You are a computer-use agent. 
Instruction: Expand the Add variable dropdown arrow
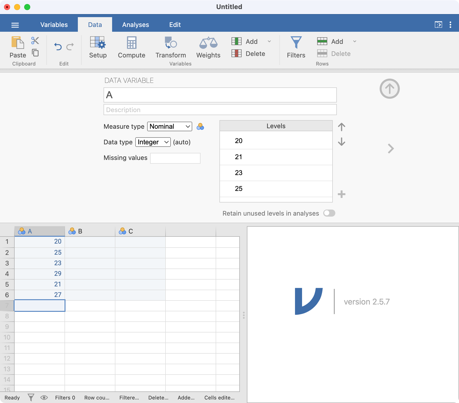[x=269, y=41]
